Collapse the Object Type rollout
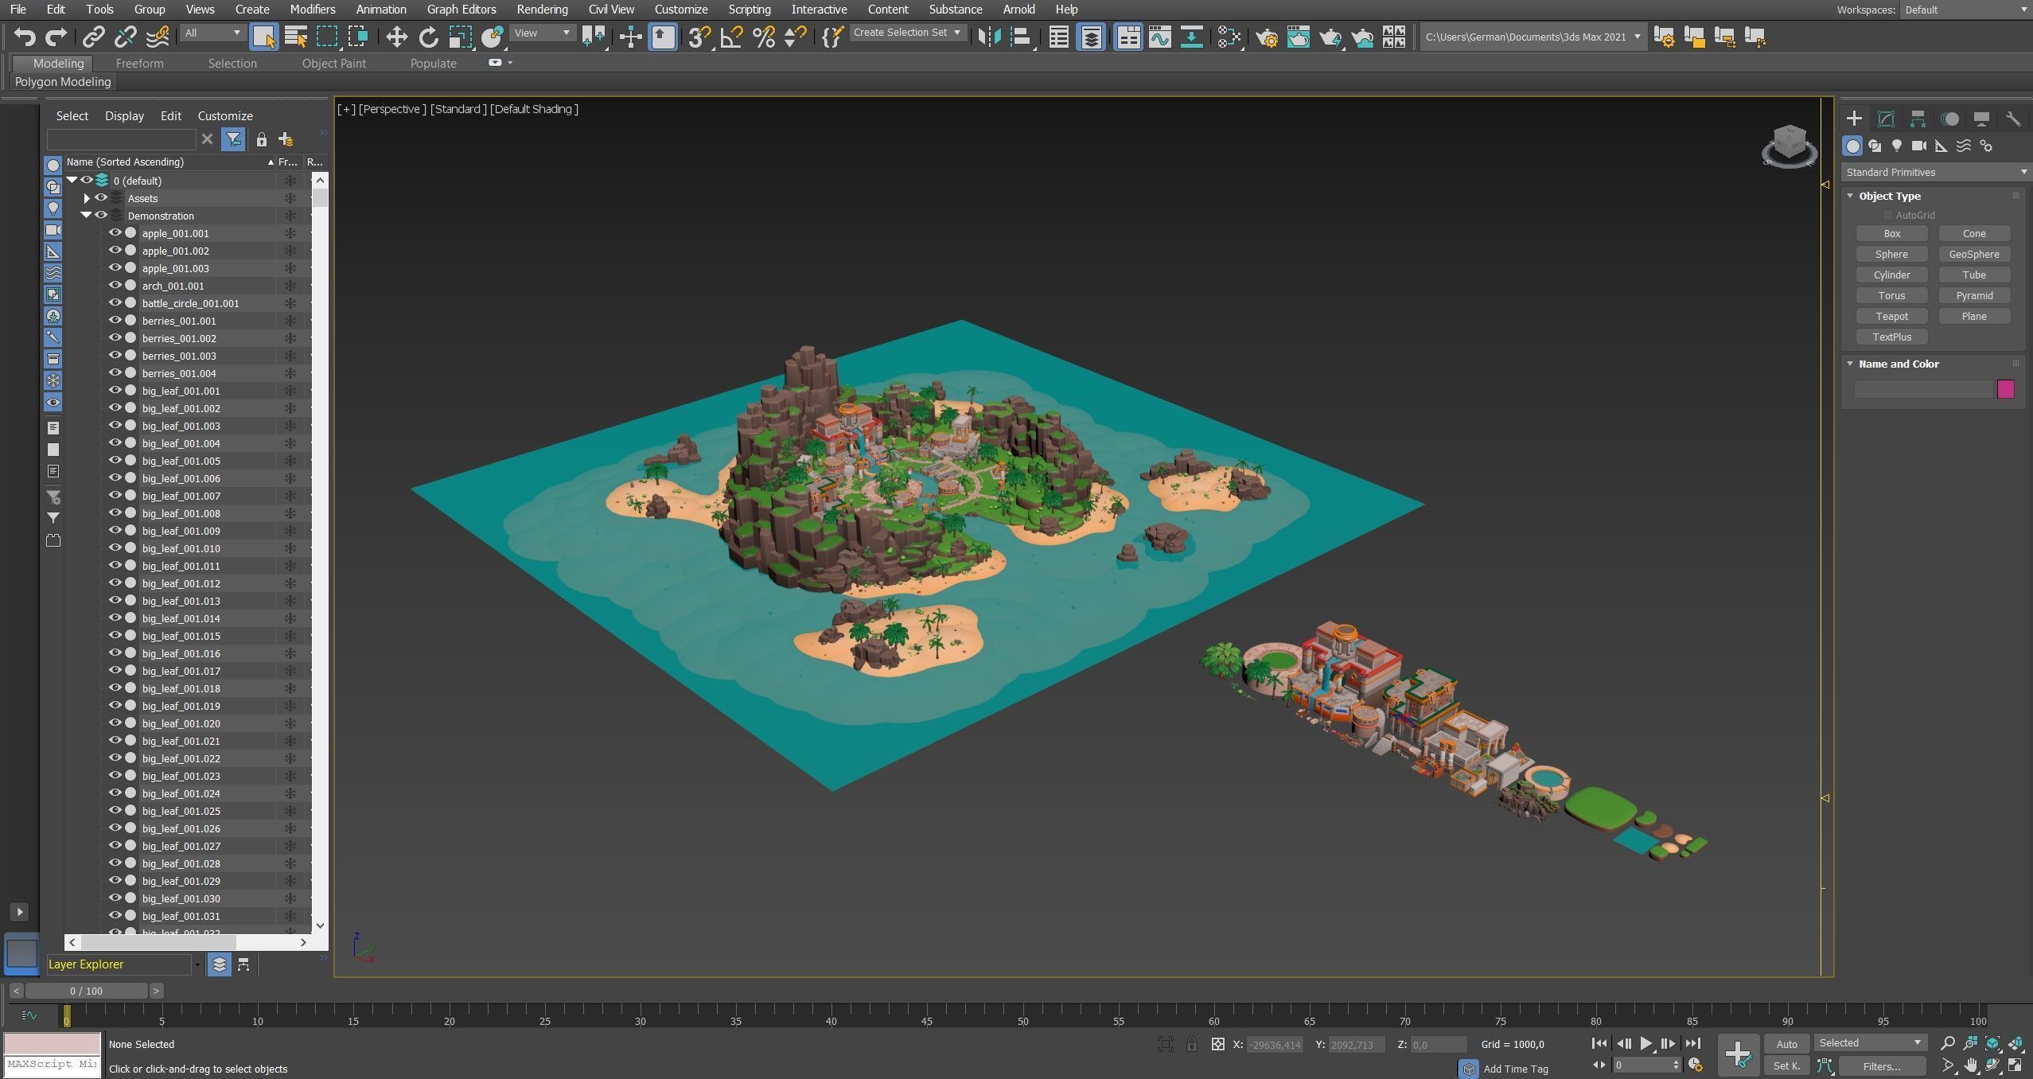This screenshot has height=1079, width=2033. tap(1849, 196)
